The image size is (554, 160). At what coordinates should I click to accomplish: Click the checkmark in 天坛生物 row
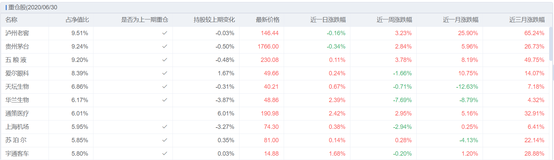click(x=164, y=87)
